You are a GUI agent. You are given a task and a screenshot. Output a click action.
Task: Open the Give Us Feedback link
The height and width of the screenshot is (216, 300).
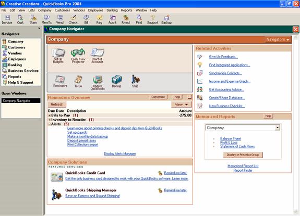(x=223, y=57)
